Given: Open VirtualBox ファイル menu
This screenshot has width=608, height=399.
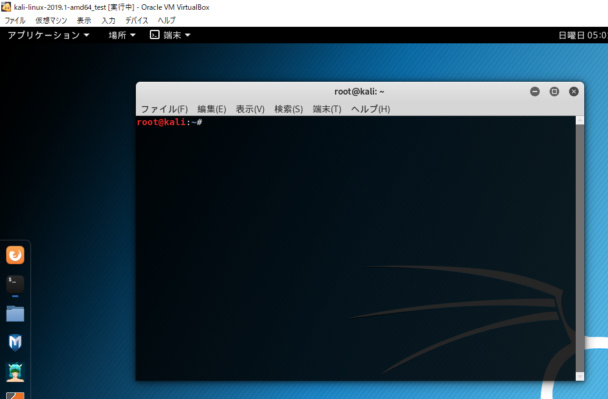Looking at the screenshot, I should [x=15, y=21].
